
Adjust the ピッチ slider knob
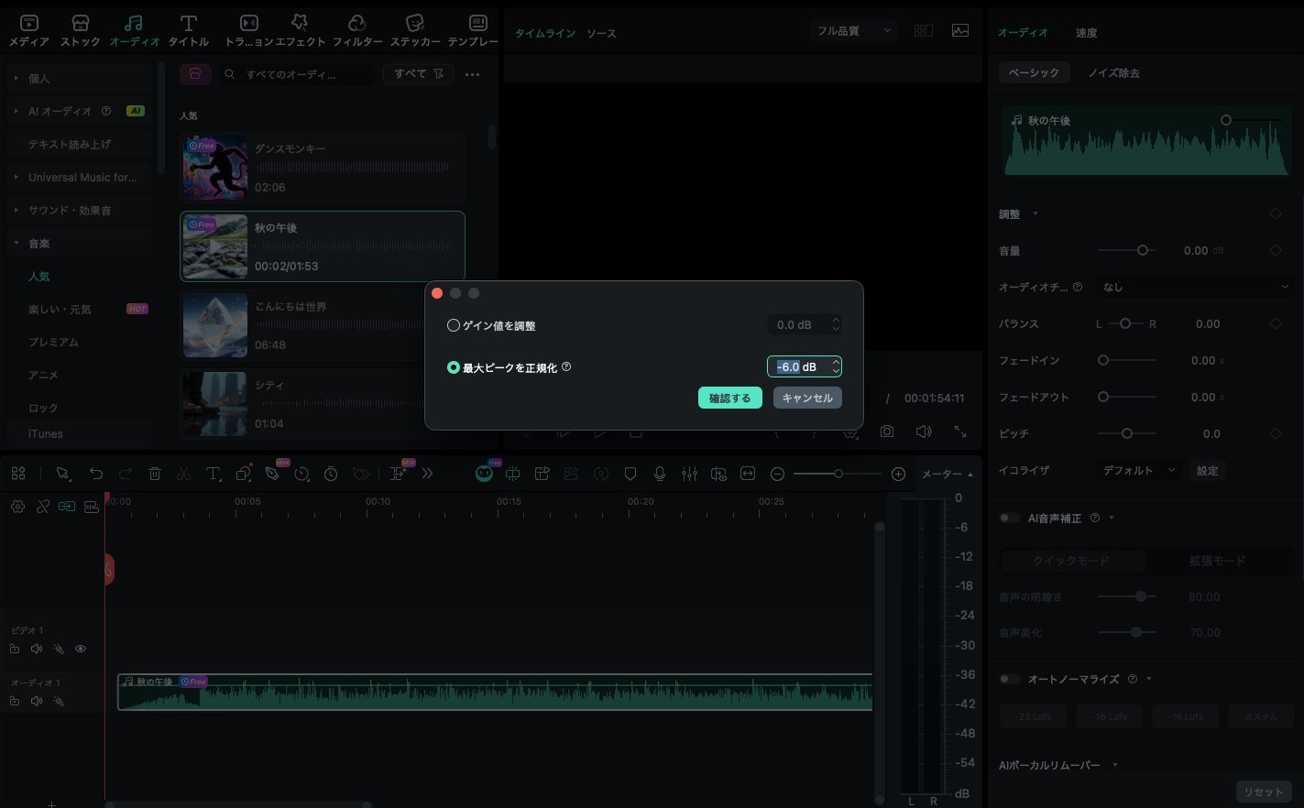[1127, 433]
